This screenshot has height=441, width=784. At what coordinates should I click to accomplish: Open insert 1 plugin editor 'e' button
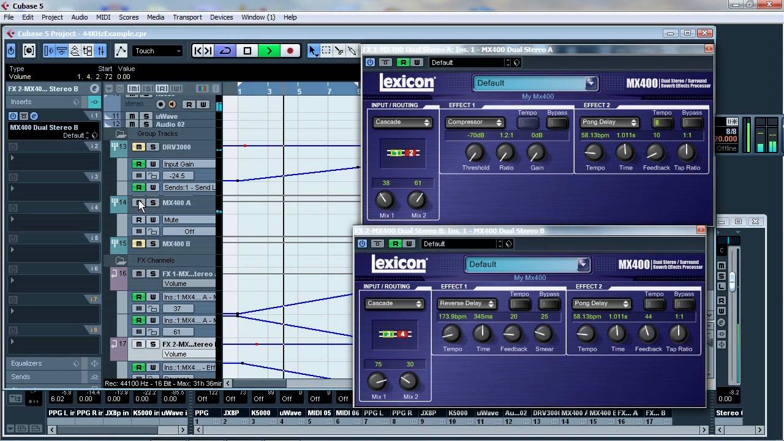click(34, 116)
